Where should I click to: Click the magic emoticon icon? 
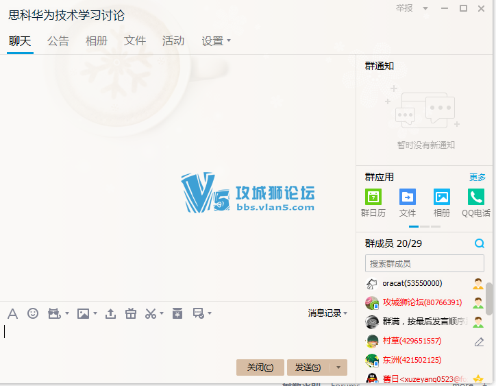point(54,313)
